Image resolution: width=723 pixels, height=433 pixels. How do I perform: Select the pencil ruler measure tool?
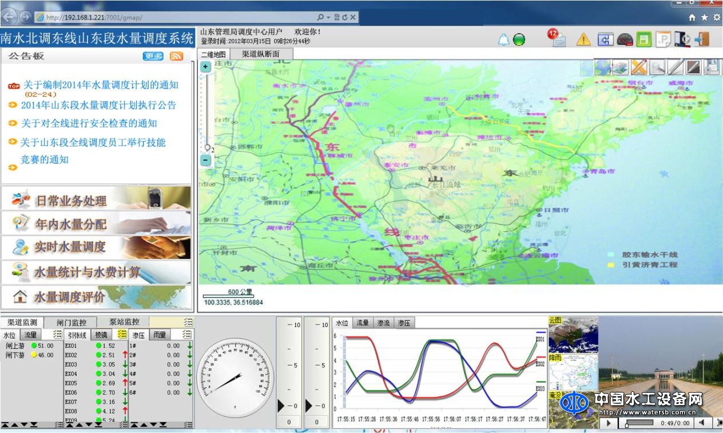point(639,67)
